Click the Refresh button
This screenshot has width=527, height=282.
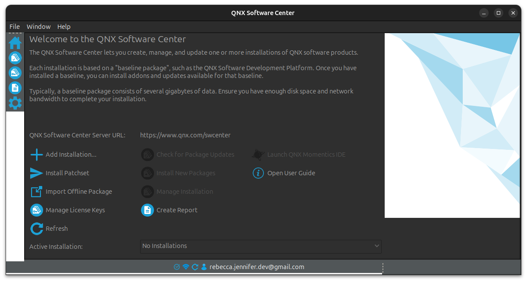pos(56,229)
